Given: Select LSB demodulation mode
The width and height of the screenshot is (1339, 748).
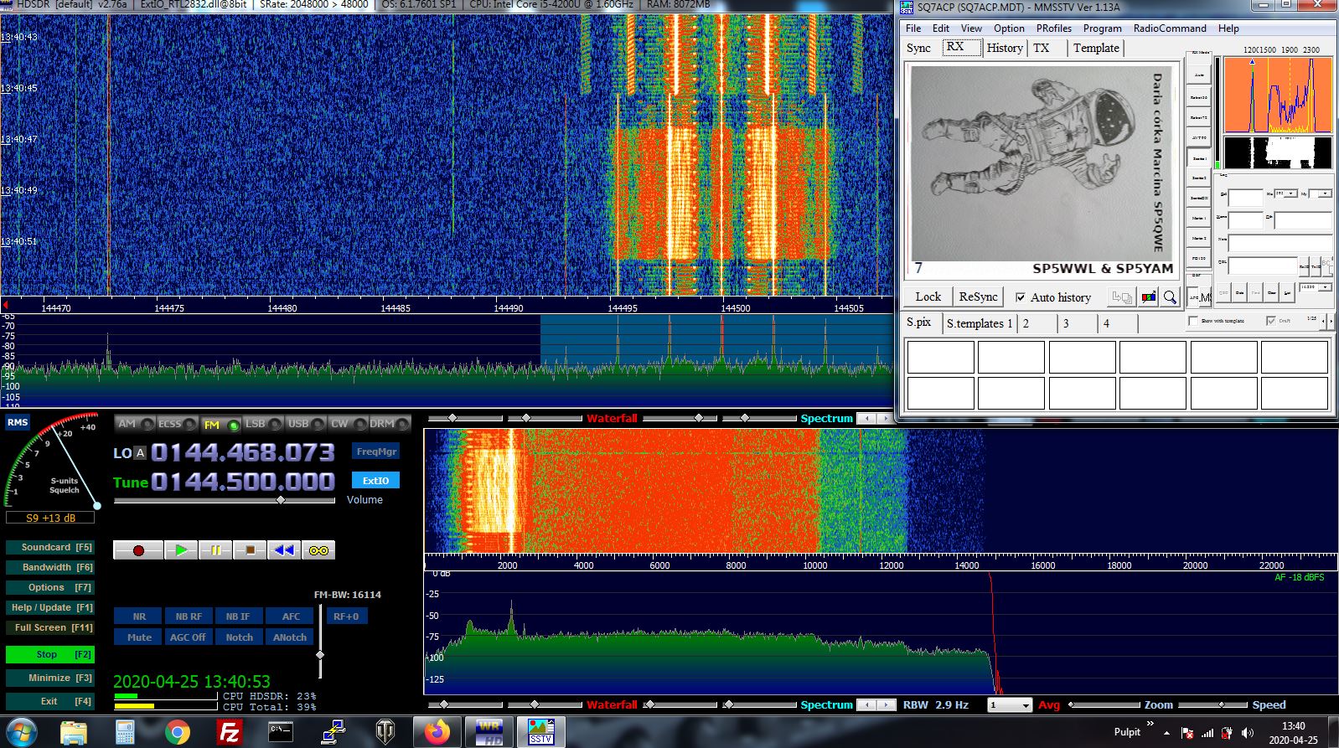Looking at the screenshot, I should point(263,424).
